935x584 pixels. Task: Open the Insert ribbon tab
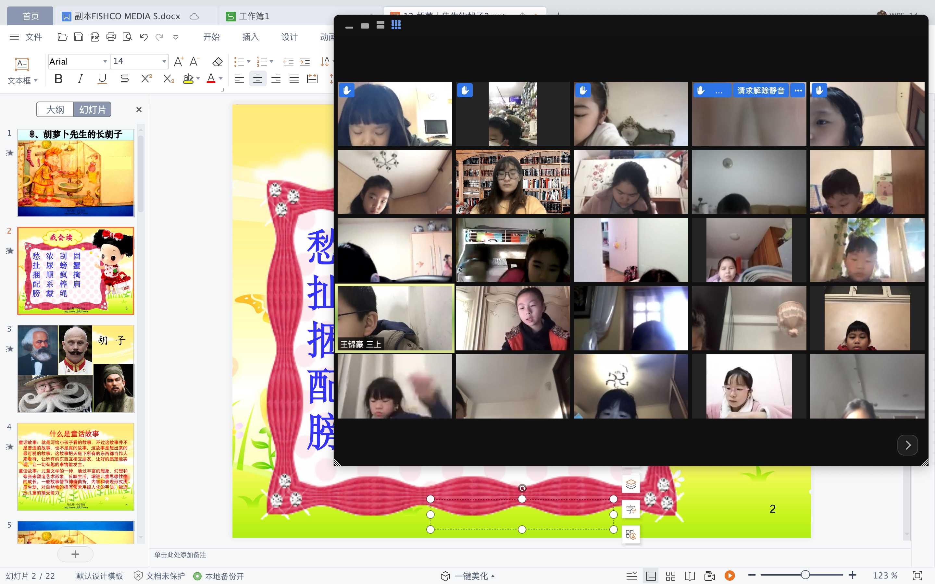(x=250, y=37)
